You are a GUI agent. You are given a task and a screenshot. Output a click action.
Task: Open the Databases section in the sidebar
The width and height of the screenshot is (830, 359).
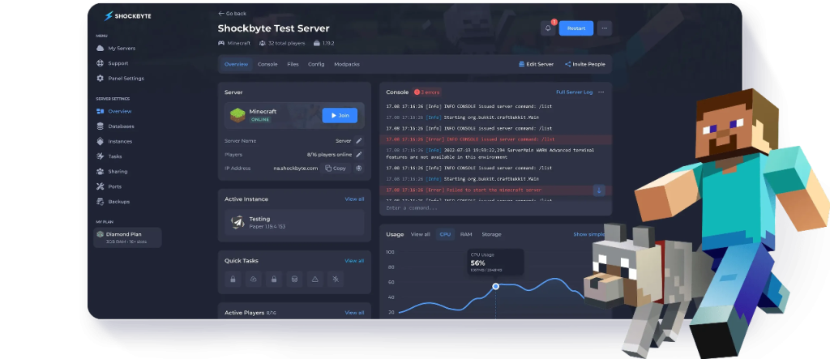pyautogui.click(x=115, y=126)
